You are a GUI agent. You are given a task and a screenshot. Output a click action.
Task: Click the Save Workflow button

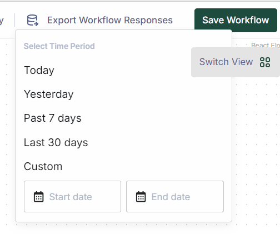(236, 20)
